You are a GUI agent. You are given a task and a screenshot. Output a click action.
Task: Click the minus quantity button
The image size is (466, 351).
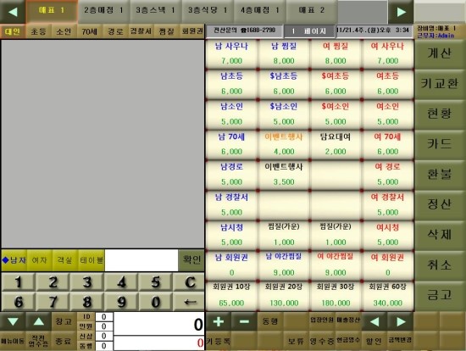(244, 321)
